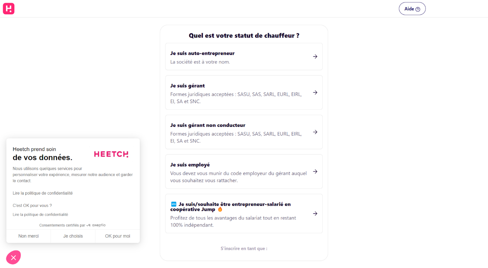Choose the Je suis gérant title
The height and width of the screenshot is (268, 488).
click(x=187, y=86)
